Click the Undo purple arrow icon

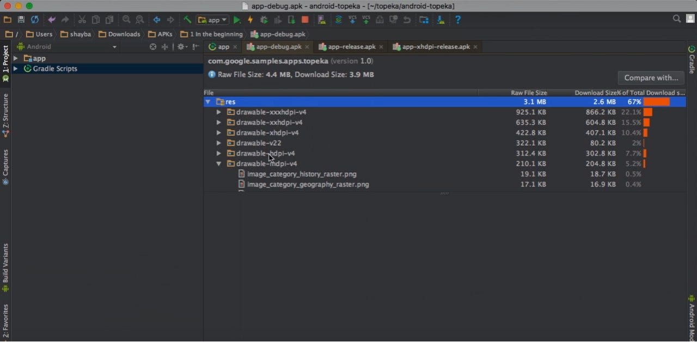tap(52, 20)
